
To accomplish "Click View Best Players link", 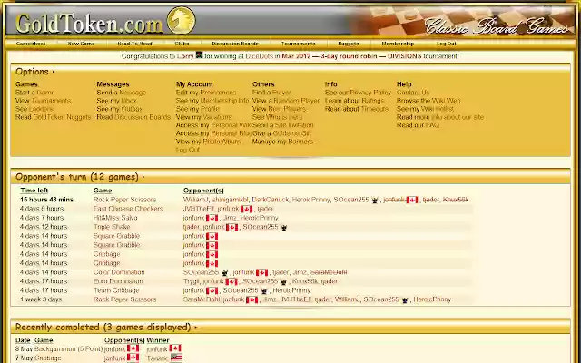I will pos(279,109).
